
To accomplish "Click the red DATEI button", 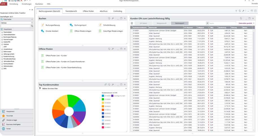I will [3, 4].
